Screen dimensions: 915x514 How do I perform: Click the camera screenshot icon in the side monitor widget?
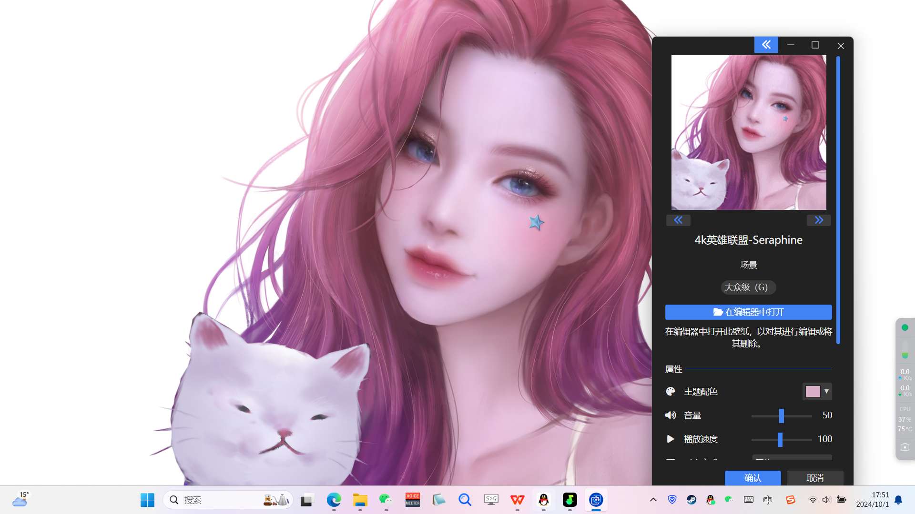point(905,447)
